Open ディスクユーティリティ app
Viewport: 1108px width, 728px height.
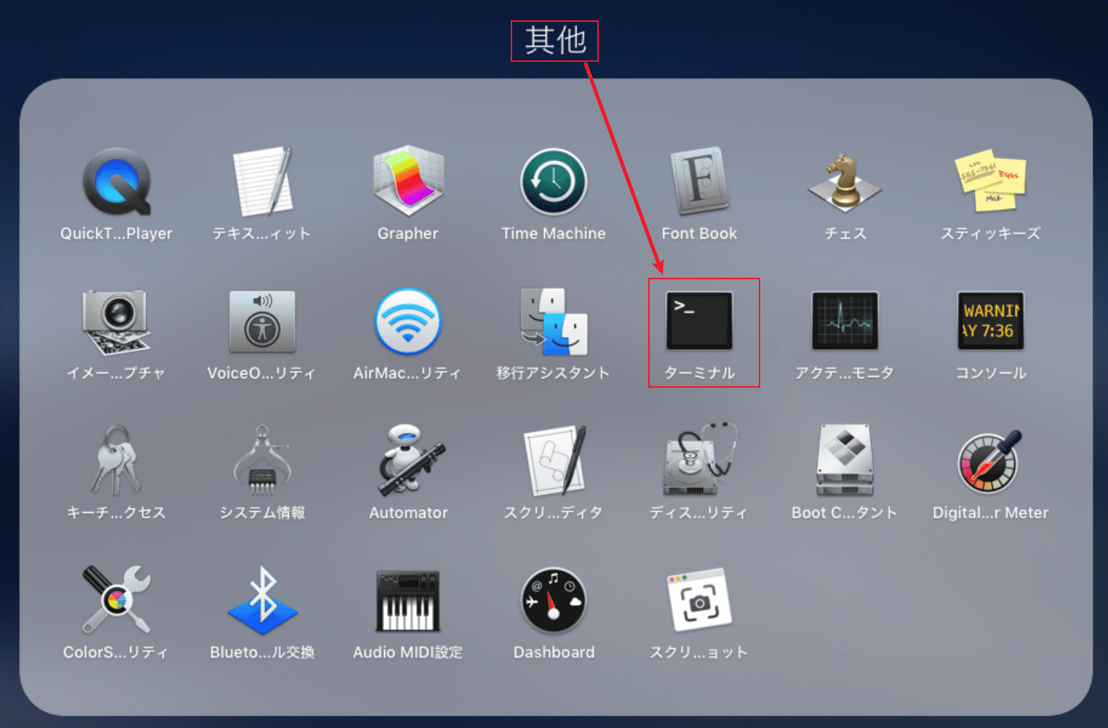point(699,460)
